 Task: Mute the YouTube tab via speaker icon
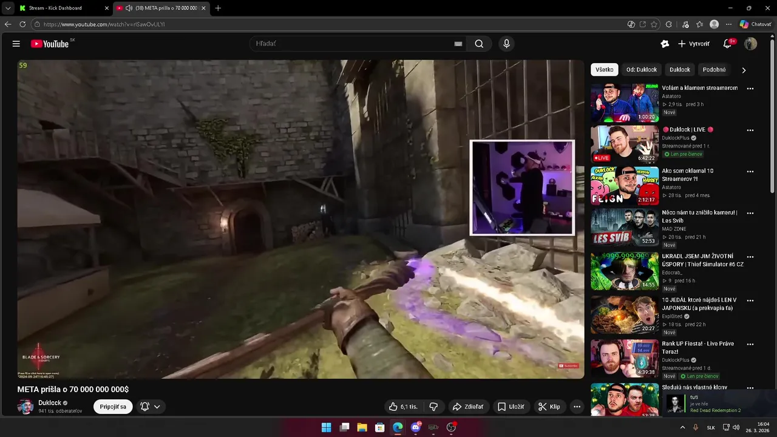click(129, 8)
